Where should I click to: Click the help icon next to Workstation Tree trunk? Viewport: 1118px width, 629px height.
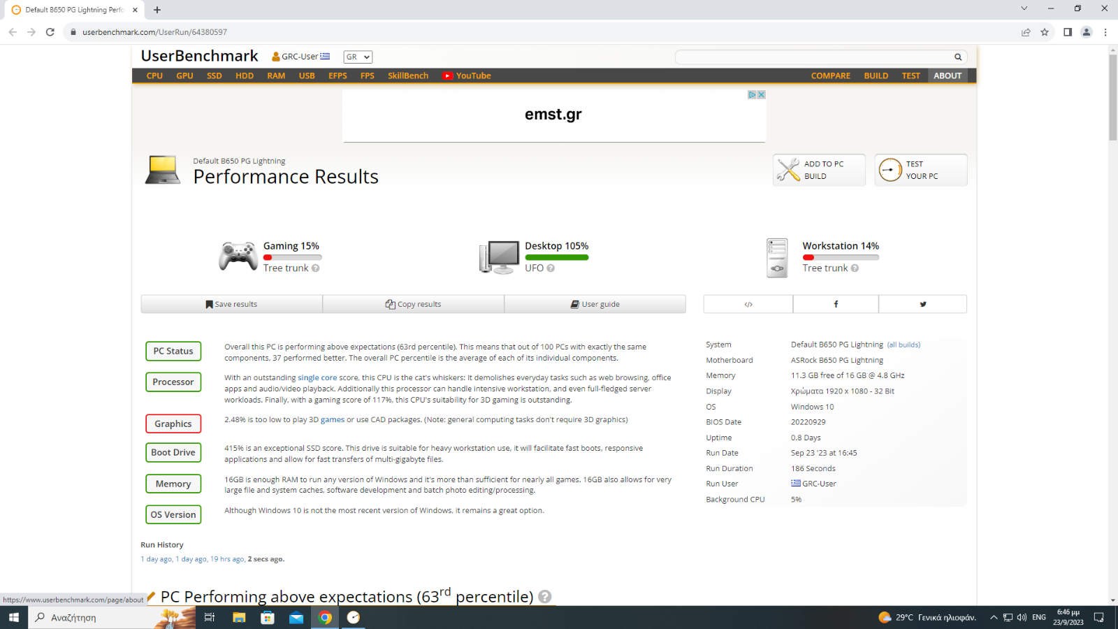coord(855,268)
